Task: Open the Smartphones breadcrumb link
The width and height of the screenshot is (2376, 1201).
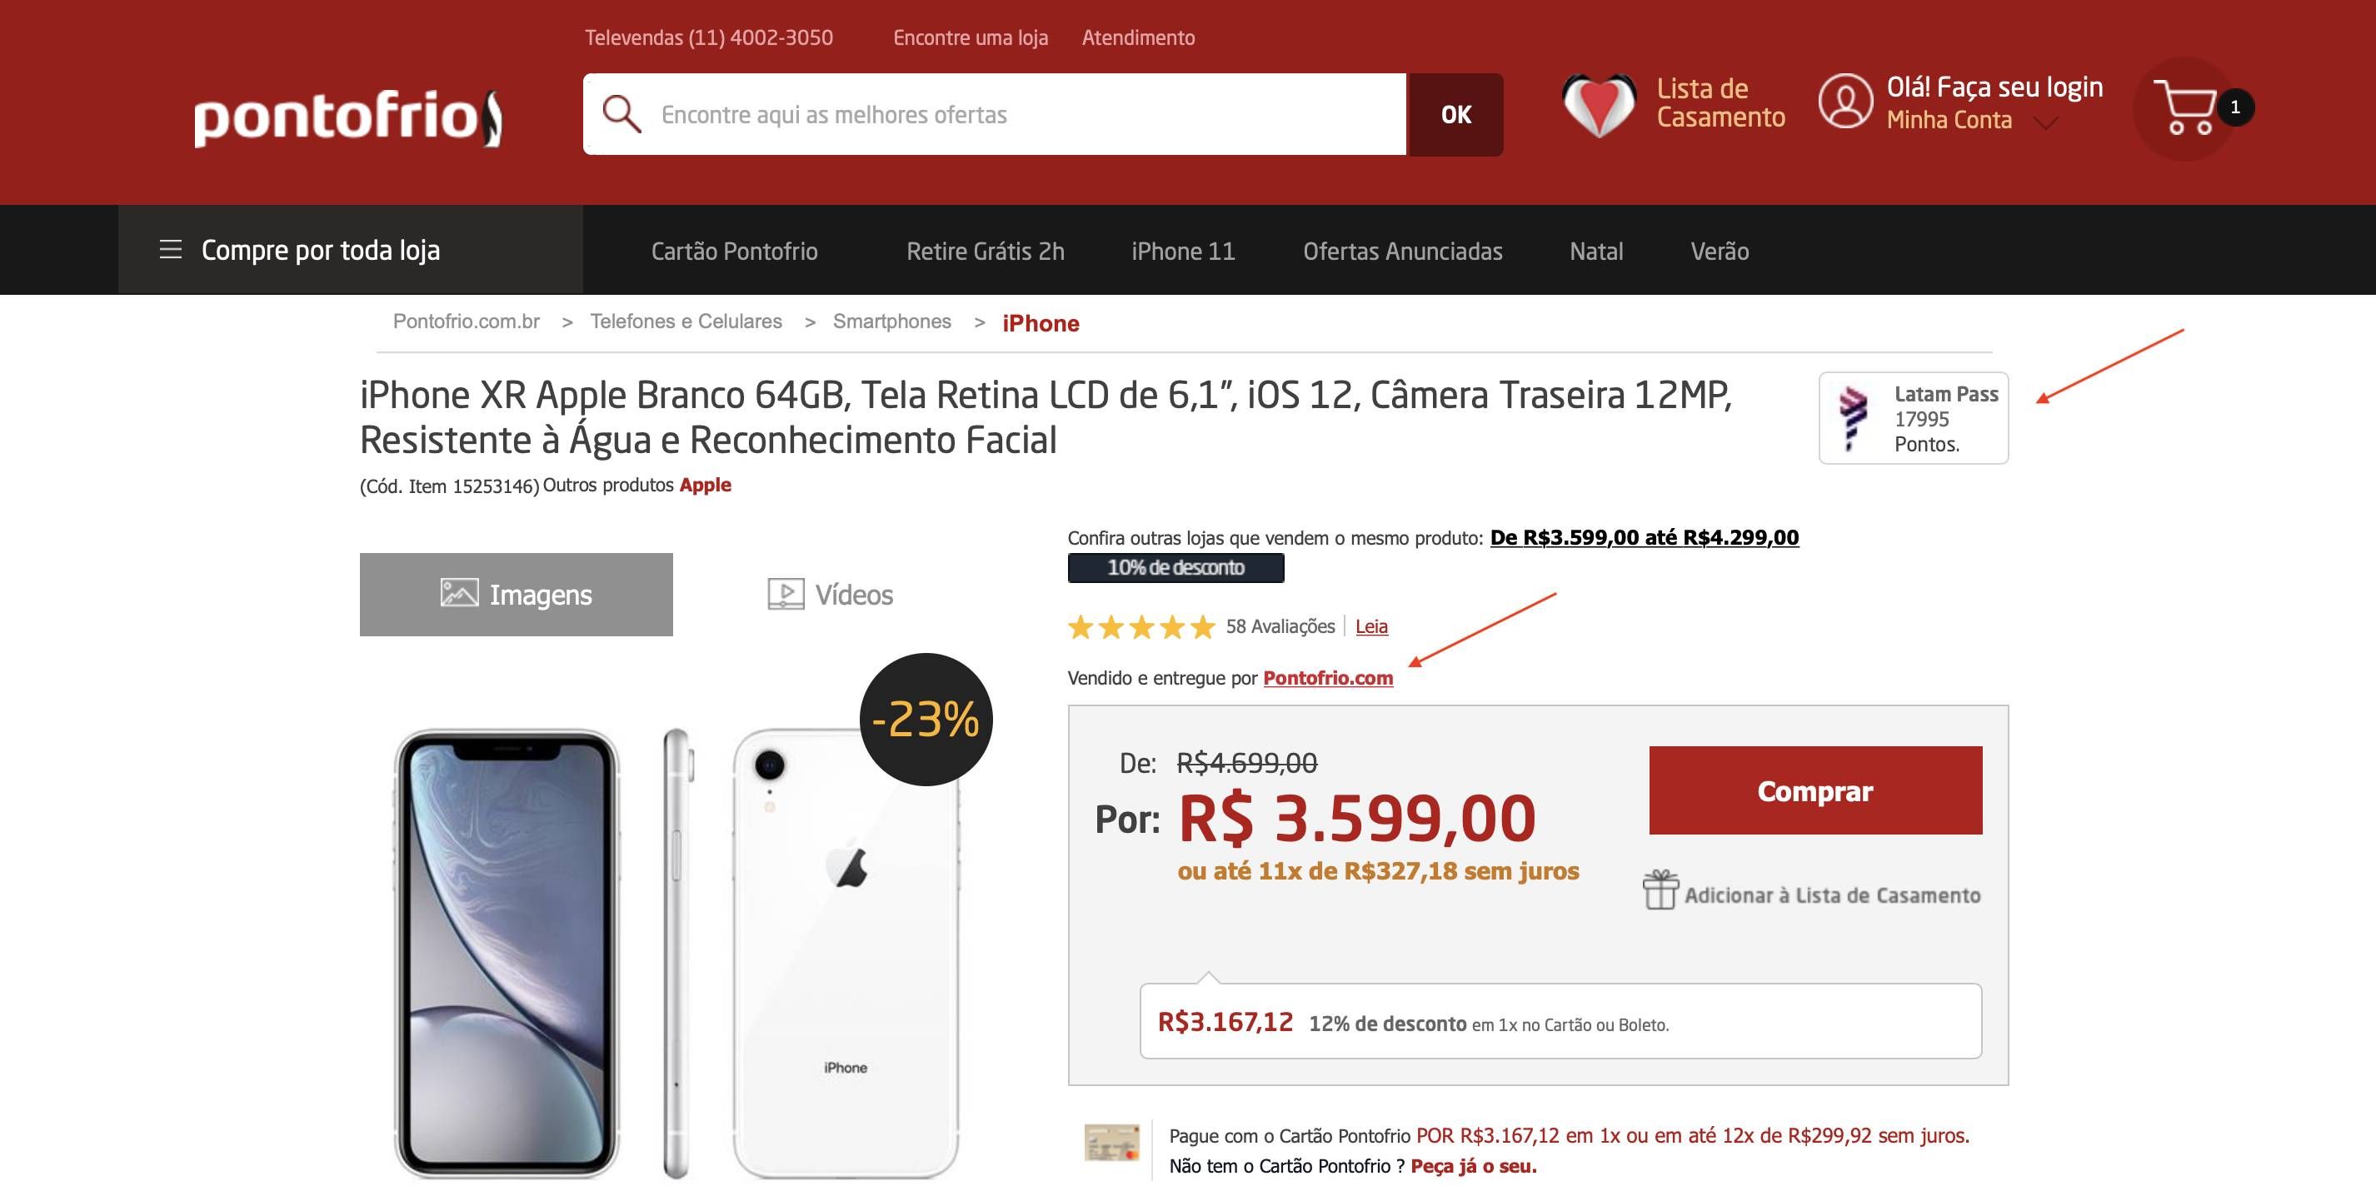Action: tap(892, 321)
